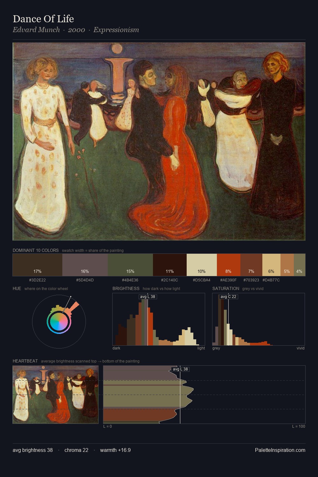Screen dimensions: 318x477
Task: Click the #AE390F orange-red swatch (8%)
Action: [x=229, y=265]
